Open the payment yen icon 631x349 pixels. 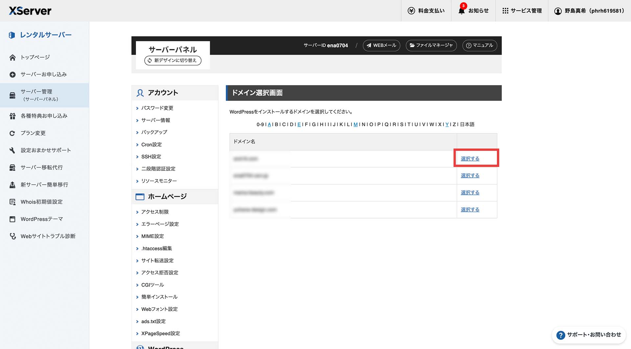(x=411, y=11)
